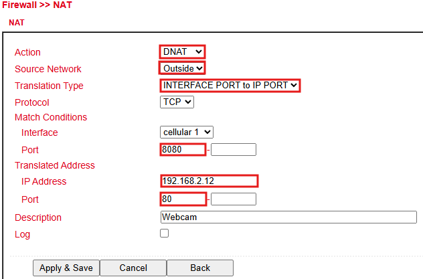Open the Protocol dropdown showing TCP
Image resolution: width=423 pixels, height=279 pixels.
177,102
